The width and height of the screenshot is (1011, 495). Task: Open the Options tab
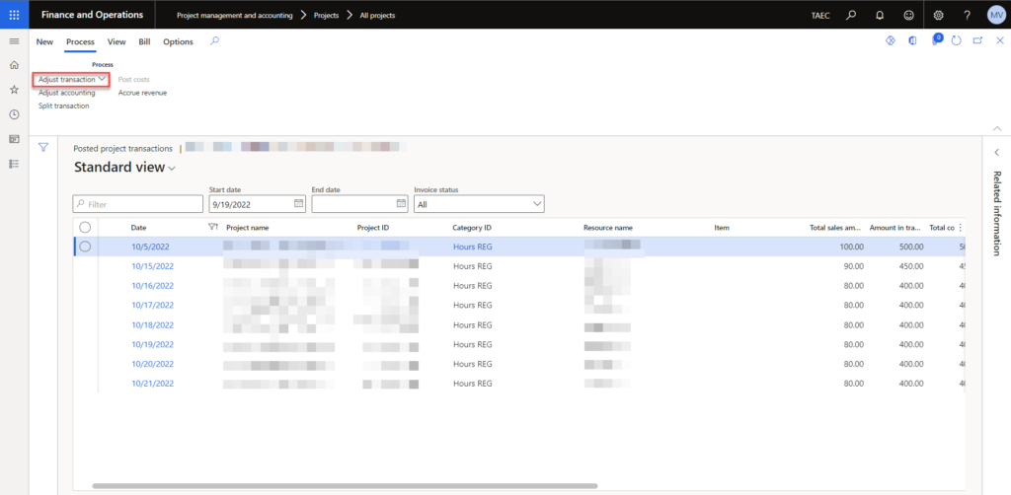[x=178, y=41]
